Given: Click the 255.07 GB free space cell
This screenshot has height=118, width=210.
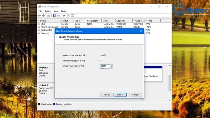Looking at the screenshot, I should tap(138, 24).
